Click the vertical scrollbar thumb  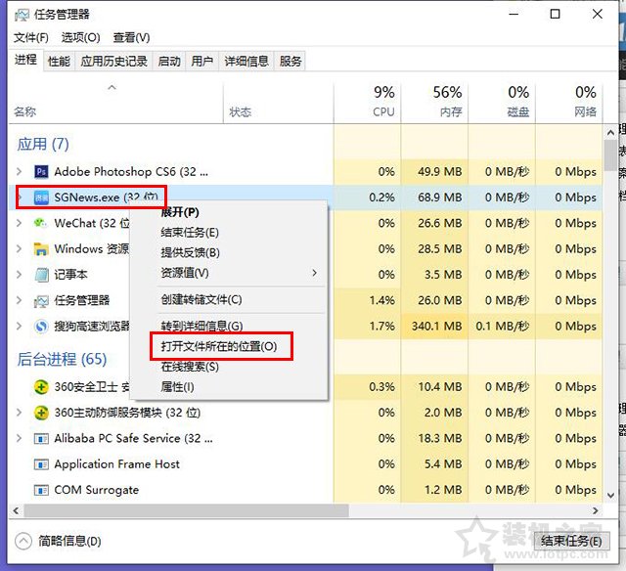click(610, 155)
